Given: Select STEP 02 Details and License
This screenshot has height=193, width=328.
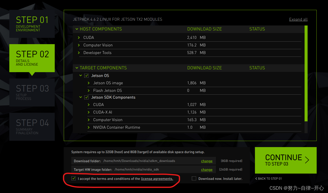Looking at the screenshot, I should point(32,58).
